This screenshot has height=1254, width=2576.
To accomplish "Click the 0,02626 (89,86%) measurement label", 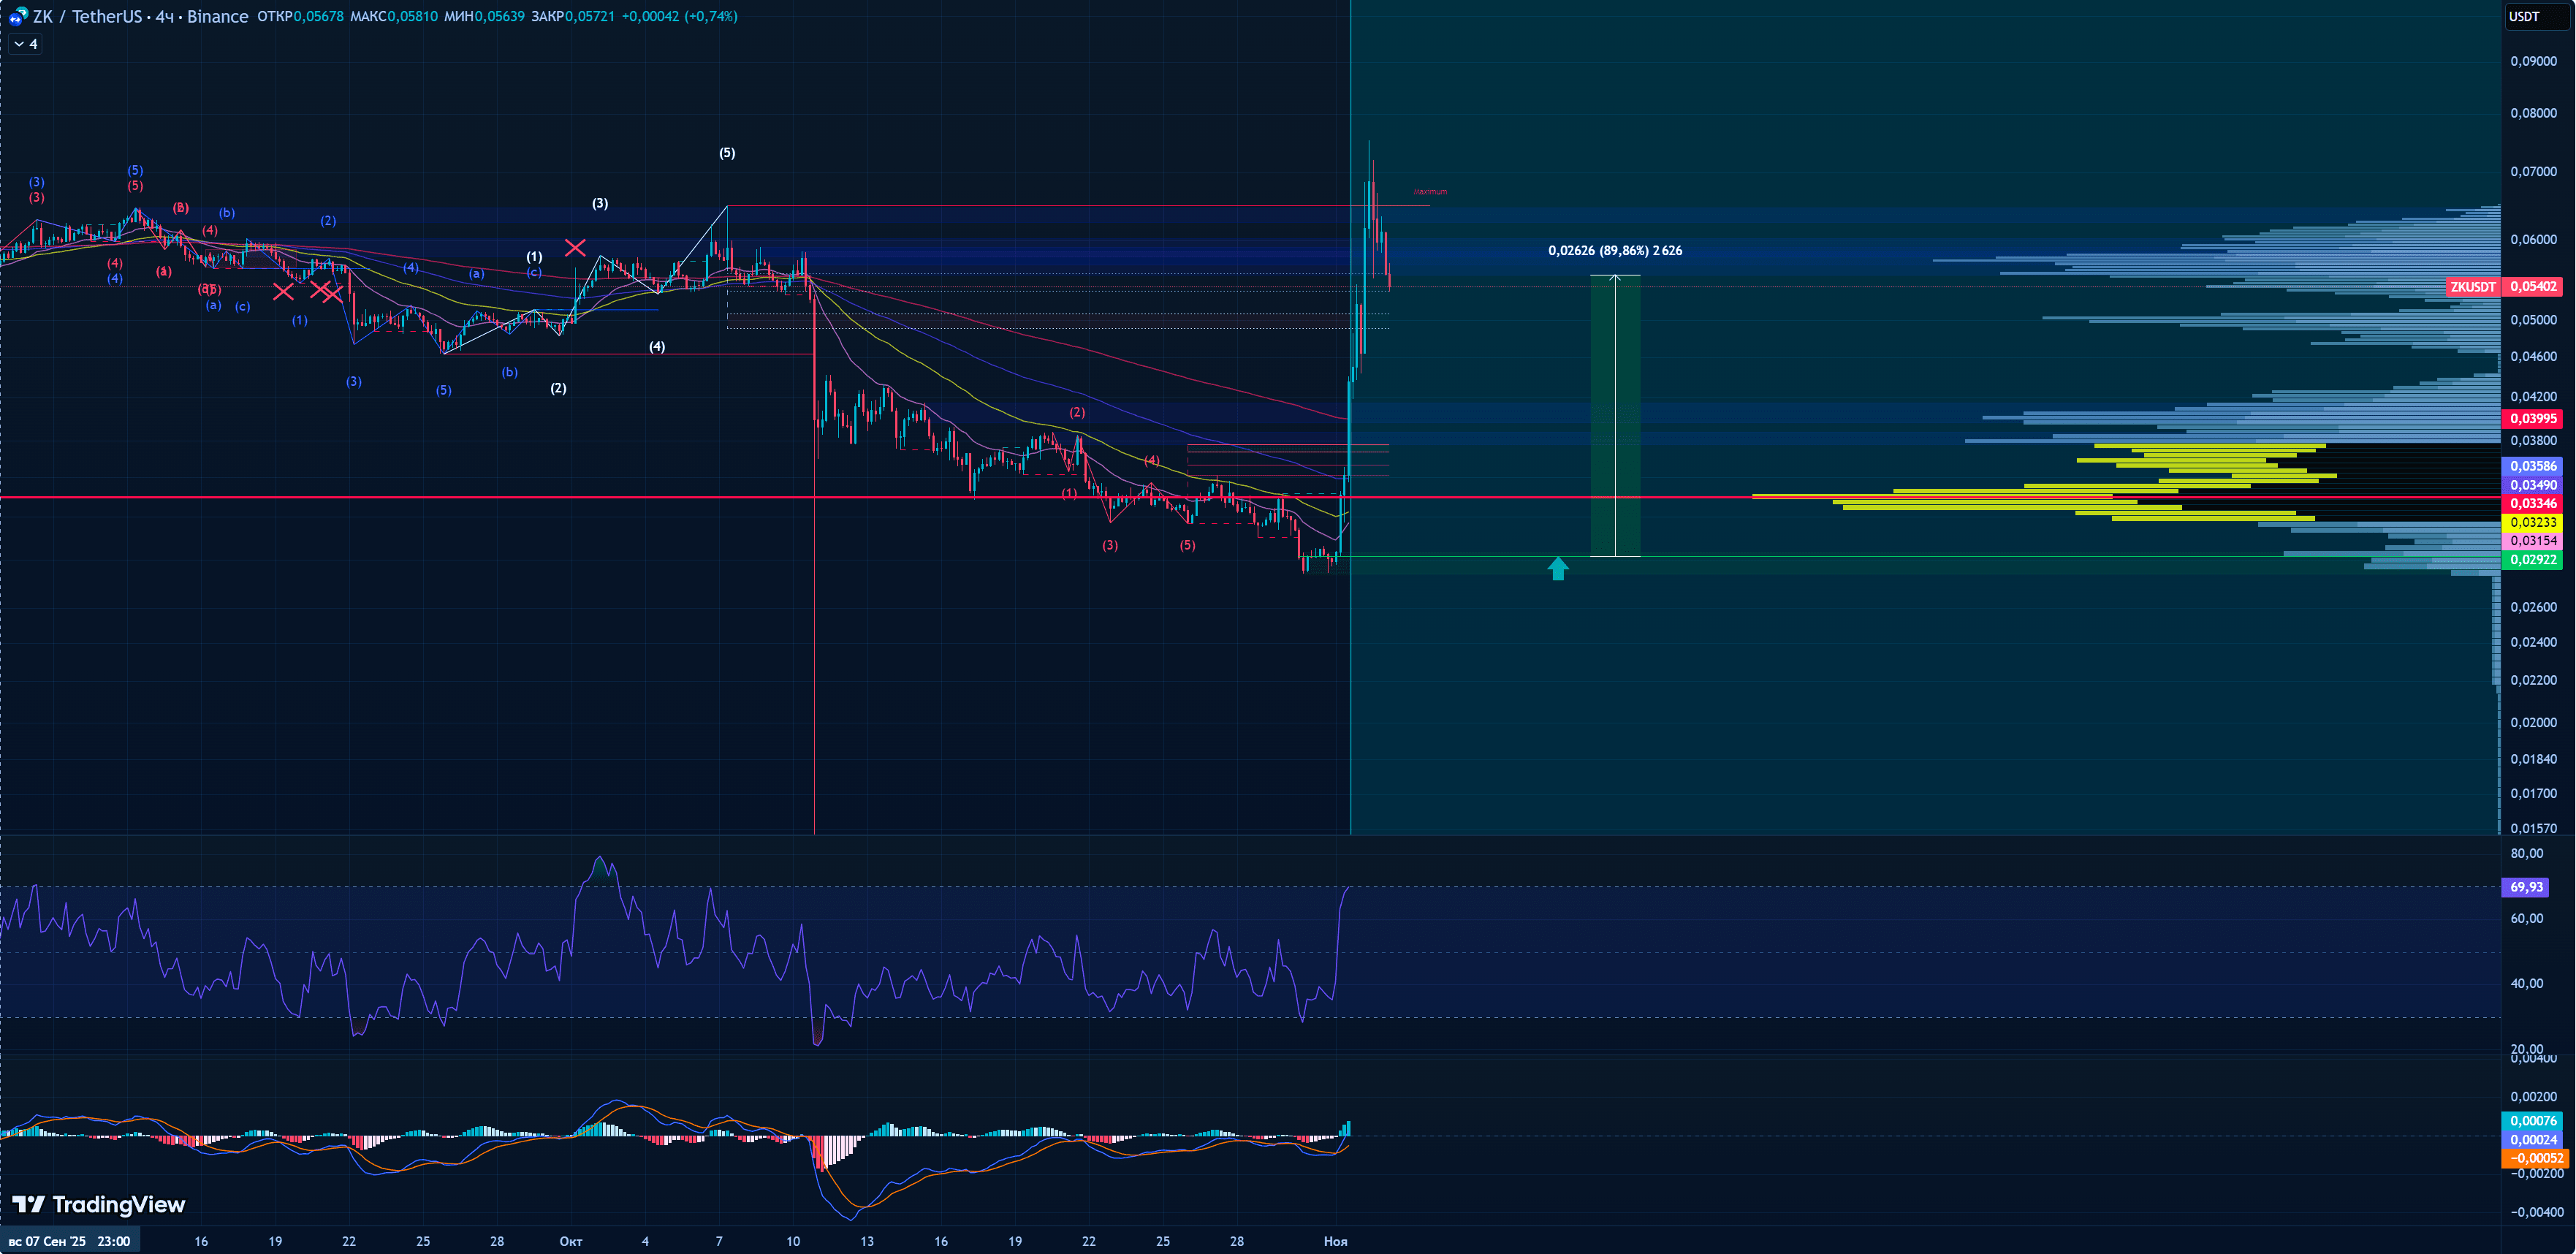I will tap(1614, 251).
